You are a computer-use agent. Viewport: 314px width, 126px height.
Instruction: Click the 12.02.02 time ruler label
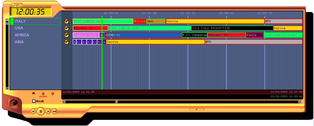tap(149, 13)
